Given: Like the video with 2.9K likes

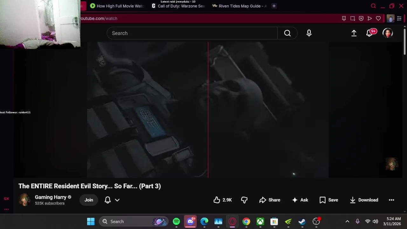Looking at the screenshot, I should [x=223, y=200].
